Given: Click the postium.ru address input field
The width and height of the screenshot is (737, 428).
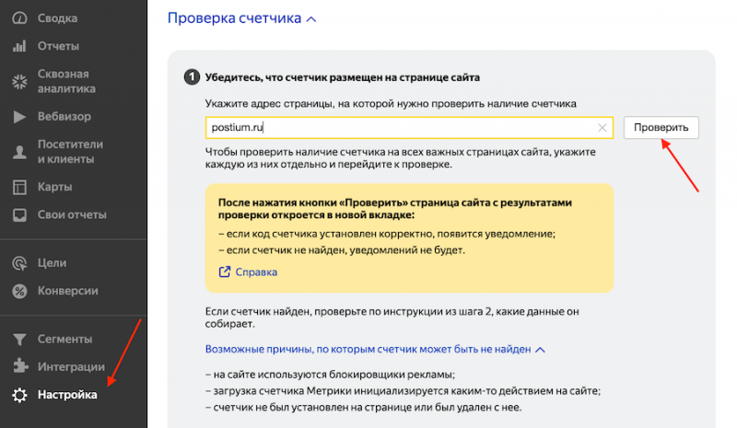Looking at the screenshot, I should tap(396, 128).
